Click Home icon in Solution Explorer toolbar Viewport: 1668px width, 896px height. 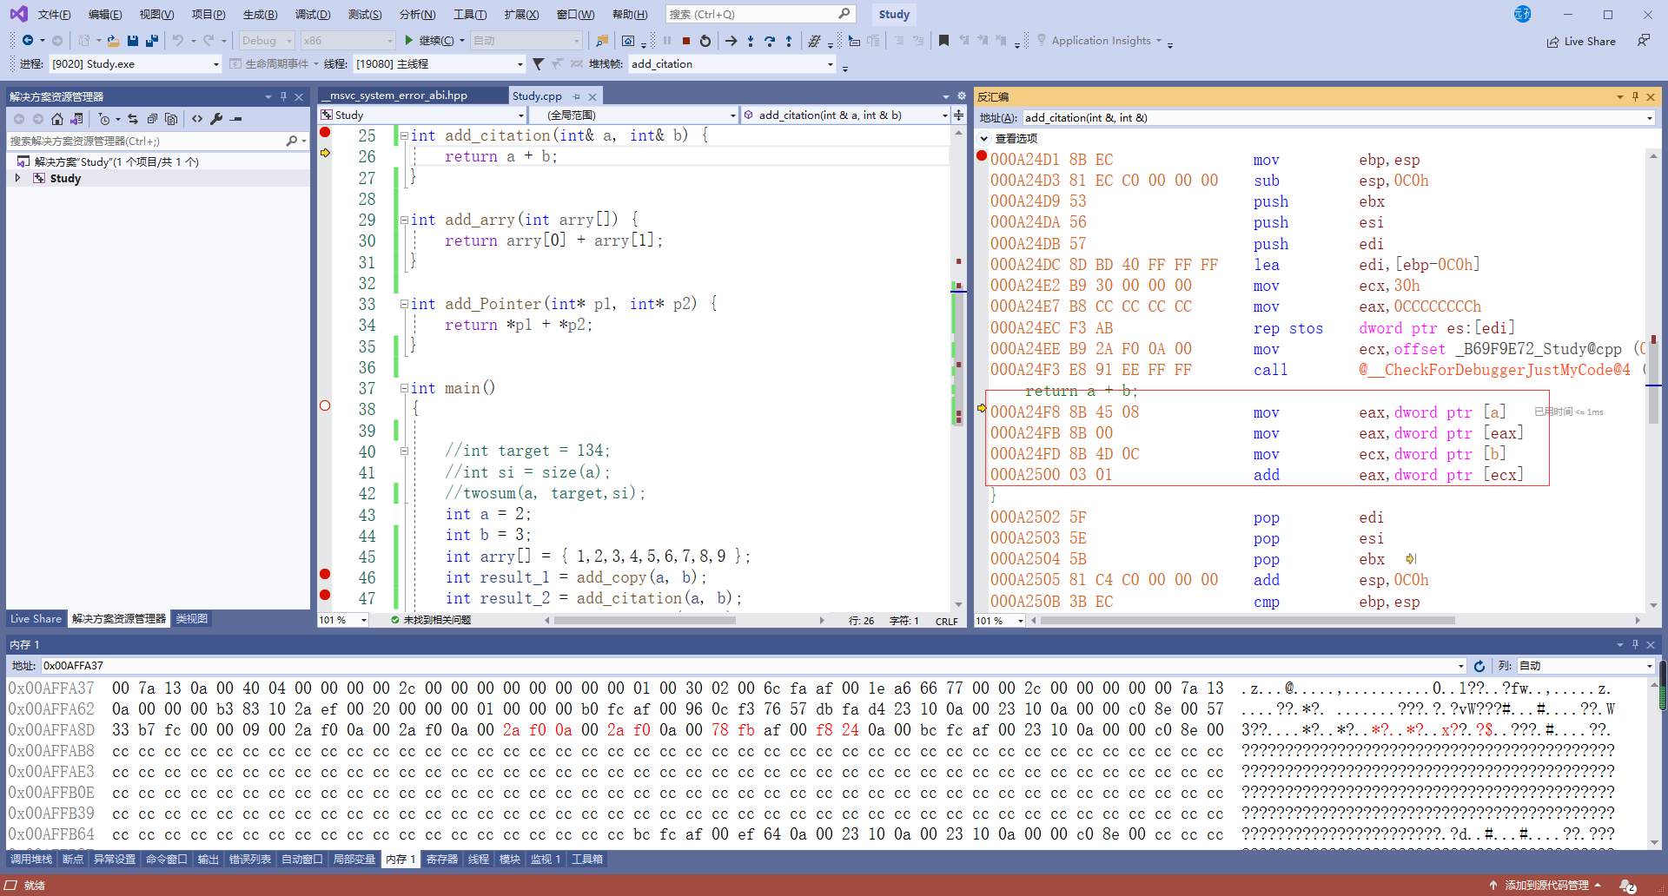57,119
